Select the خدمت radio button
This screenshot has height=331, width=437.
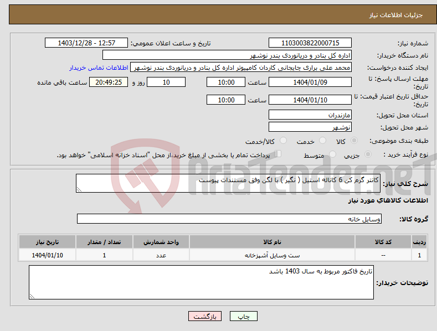click(x=322, y=141)
